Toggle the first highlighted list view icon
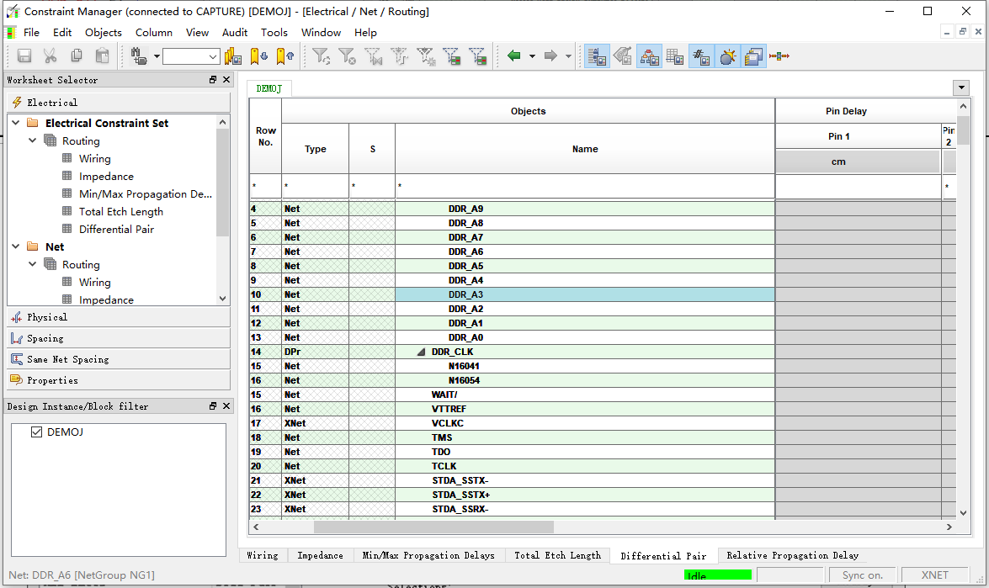Screen dimensions: 989x588 point(597,56)
